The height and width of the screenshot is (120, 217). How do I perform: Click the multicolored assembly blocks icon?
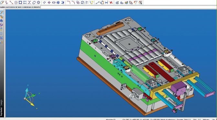(126, 2)
